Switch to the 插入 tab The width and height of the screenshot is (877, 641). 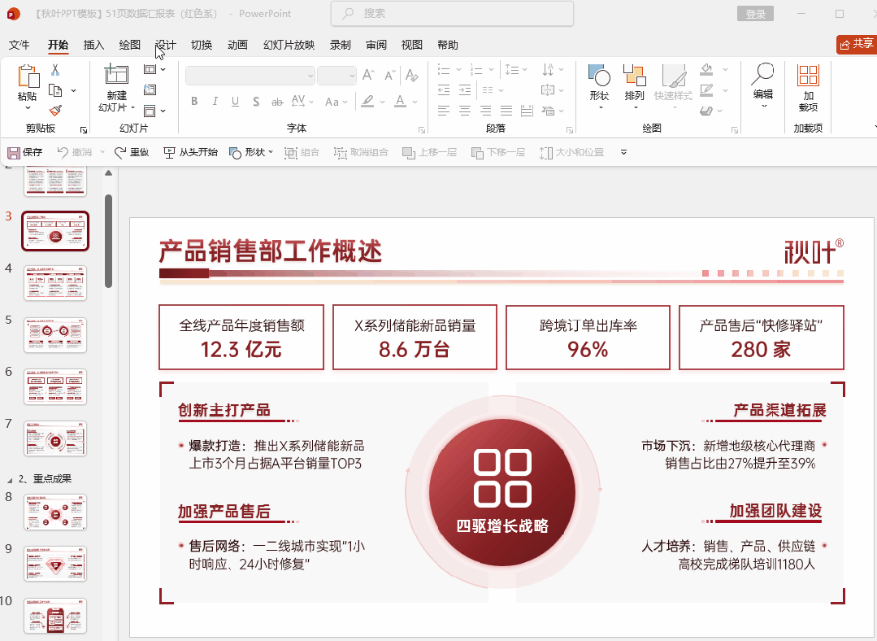click(93, 45)
